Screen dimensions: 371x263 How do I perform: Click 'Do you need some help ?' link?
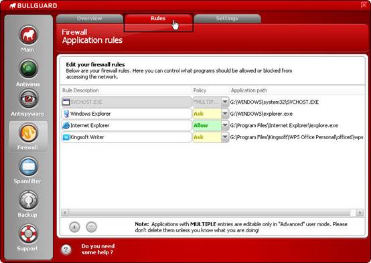tap(98, 250)
